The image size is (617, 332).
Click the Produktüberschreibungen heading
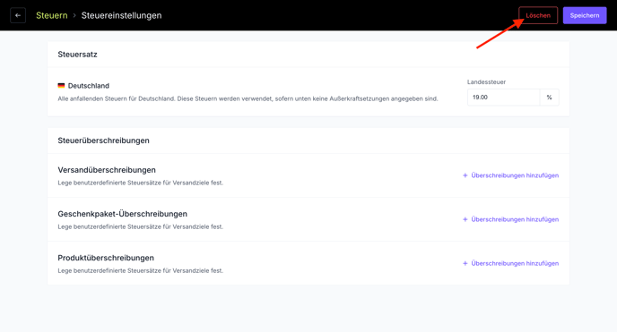tap(106, 258)
